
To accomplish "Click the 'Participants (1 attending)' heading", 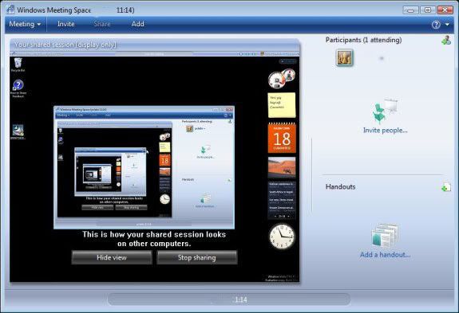I will (x=363, y=40).
